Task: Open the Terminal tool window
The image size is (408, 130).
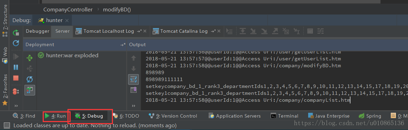Action: 284,116
